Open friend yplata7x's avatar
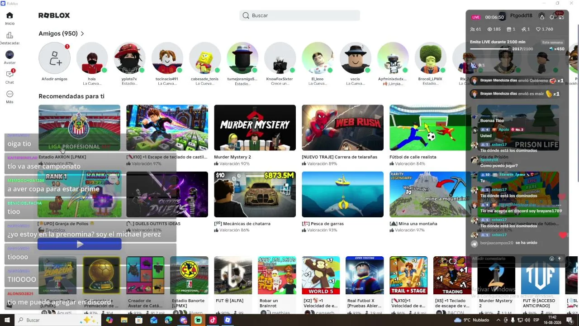The height and width of the screenshot is (326, 579). pyautogui.click(x=129, y=58)
